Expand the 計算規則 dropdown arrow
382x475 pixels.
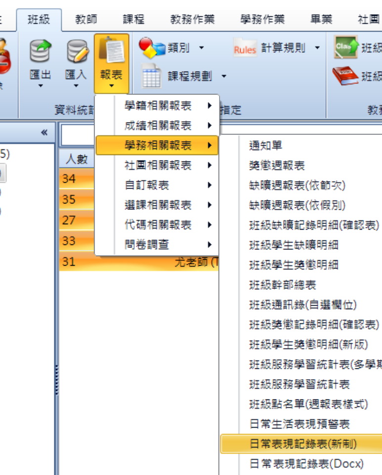point(317,47)
